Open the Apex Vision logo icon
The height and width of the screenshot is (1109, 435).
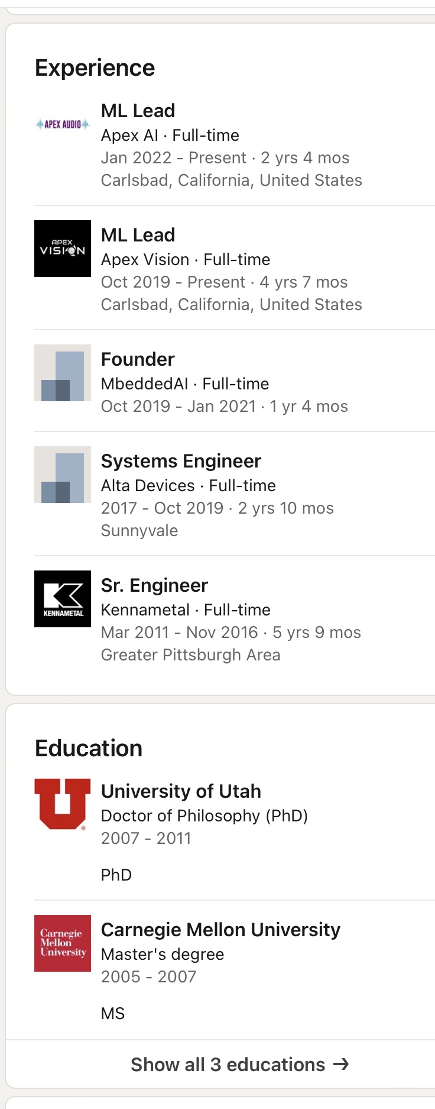pos(63,249)
